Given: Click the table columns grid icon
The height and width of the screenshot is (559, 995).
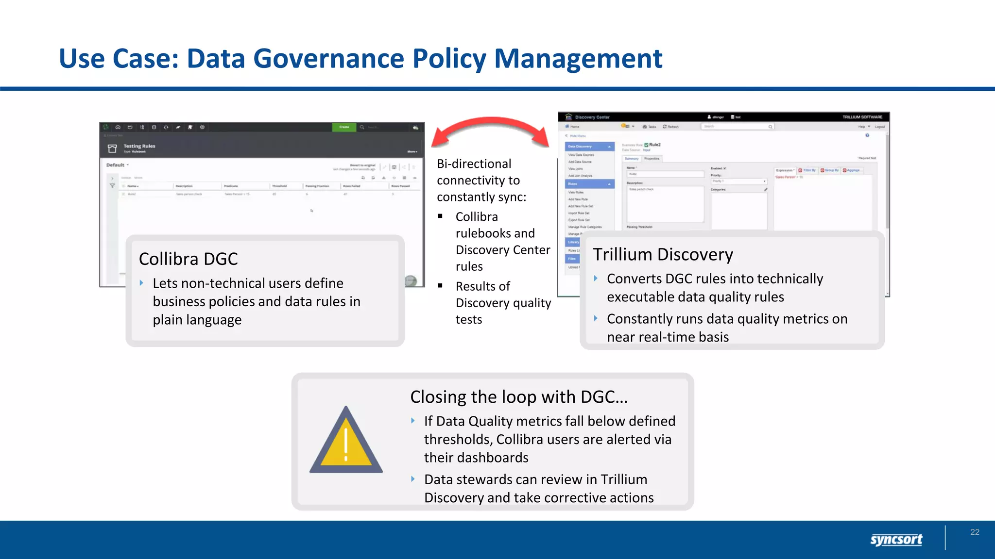Looking at the screenshot, I should point(404,178).
